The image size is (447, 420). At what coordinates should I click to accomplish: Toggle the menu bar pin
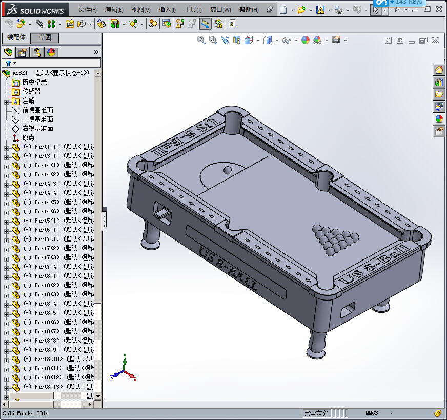270,10
